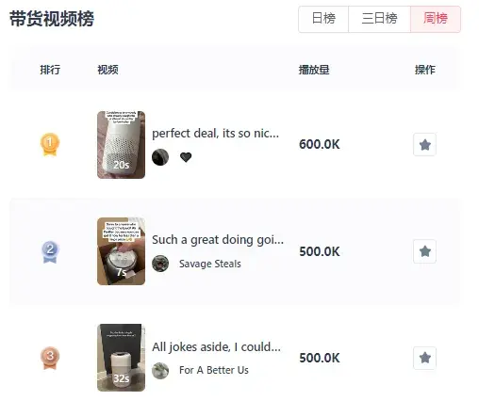Screen dimensions: 479x401
Task: Open the 7s video thumbnail
Action: click(121, 251)
